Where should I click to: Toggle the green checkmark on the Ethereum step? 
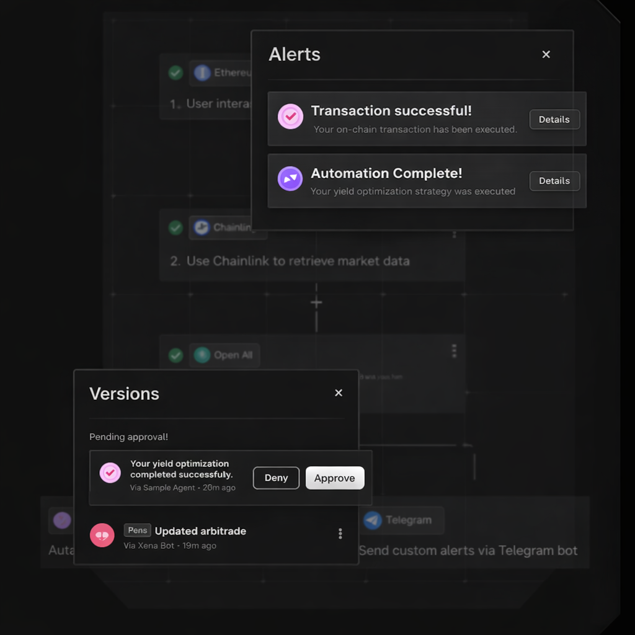[x=176, y=73]
